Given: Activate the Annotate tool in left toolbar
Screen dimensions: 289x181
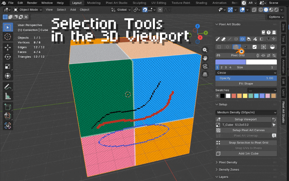Looking at the screenshot, I should [x=8, y=86].
